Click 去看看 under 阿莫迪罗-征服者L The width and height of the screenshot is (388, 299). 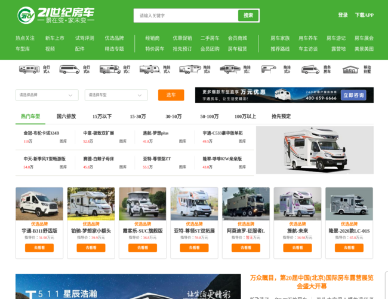click(x=246, y=248)
